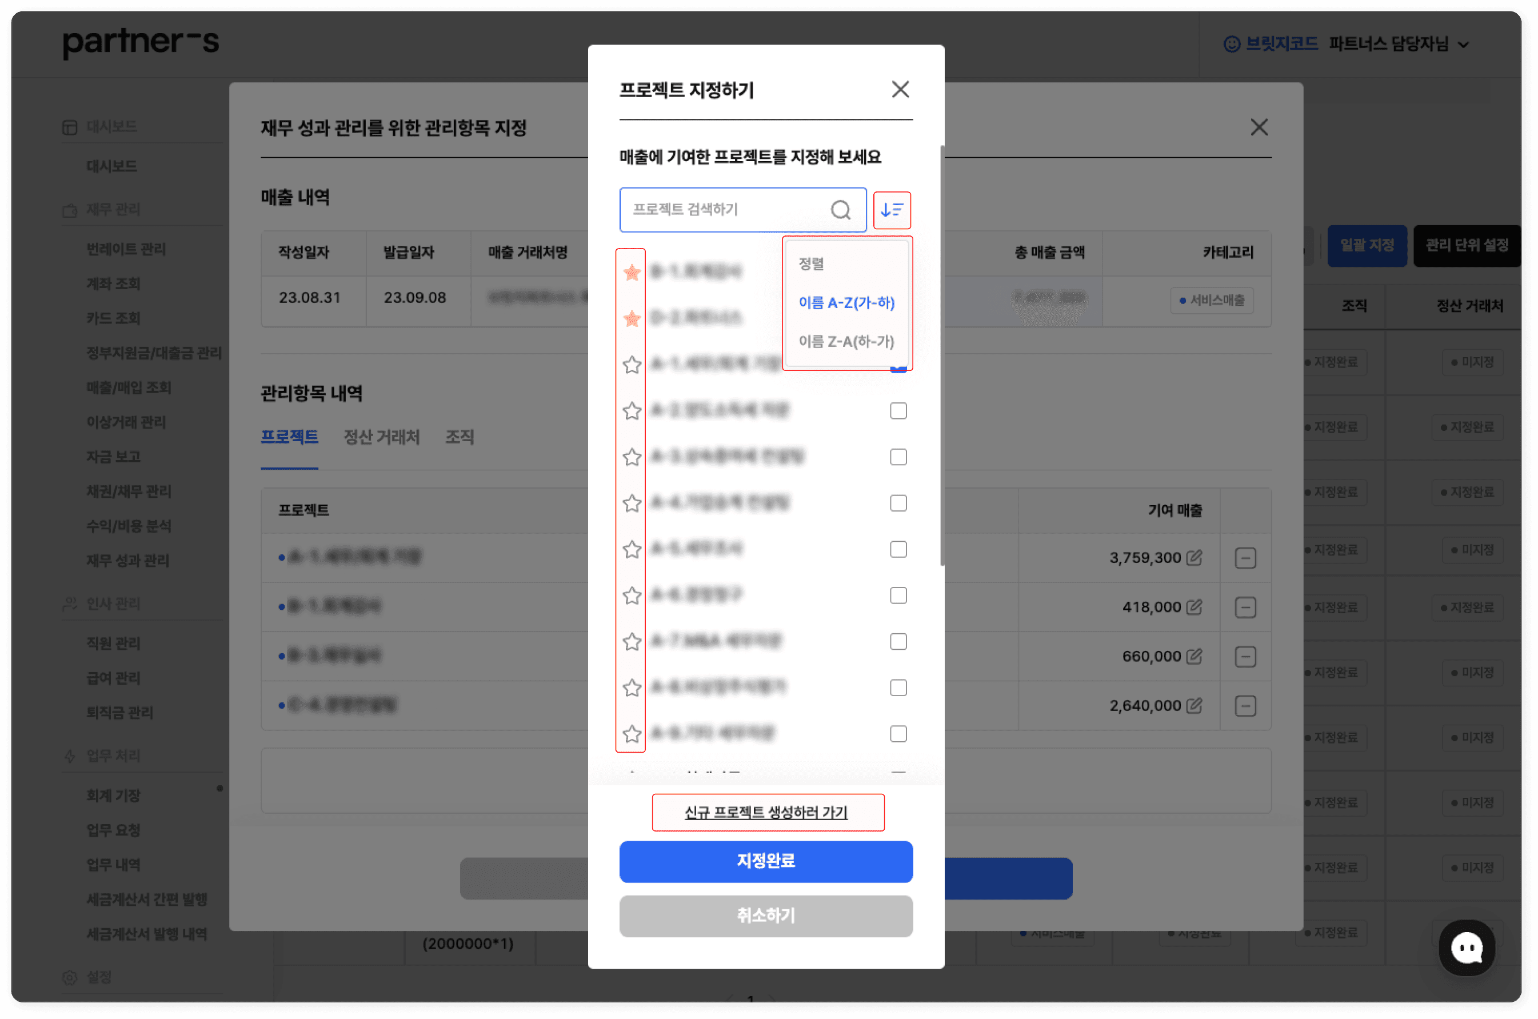Select the A-4 project checkbox
1538x1019 pixels.
tap(898, 503)
